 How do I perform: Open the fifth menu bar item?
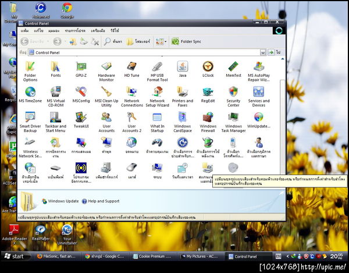(x=98, y=30)
